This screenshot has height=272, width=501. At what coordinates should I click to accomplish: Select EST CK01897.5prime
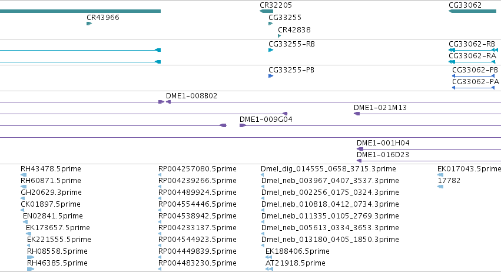click(51, 204)
